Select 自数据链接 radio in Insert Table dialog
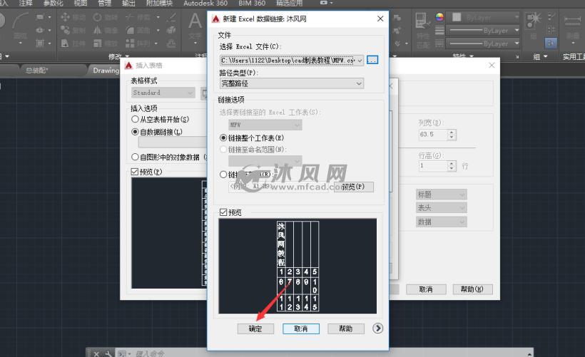 coord(135,132)
